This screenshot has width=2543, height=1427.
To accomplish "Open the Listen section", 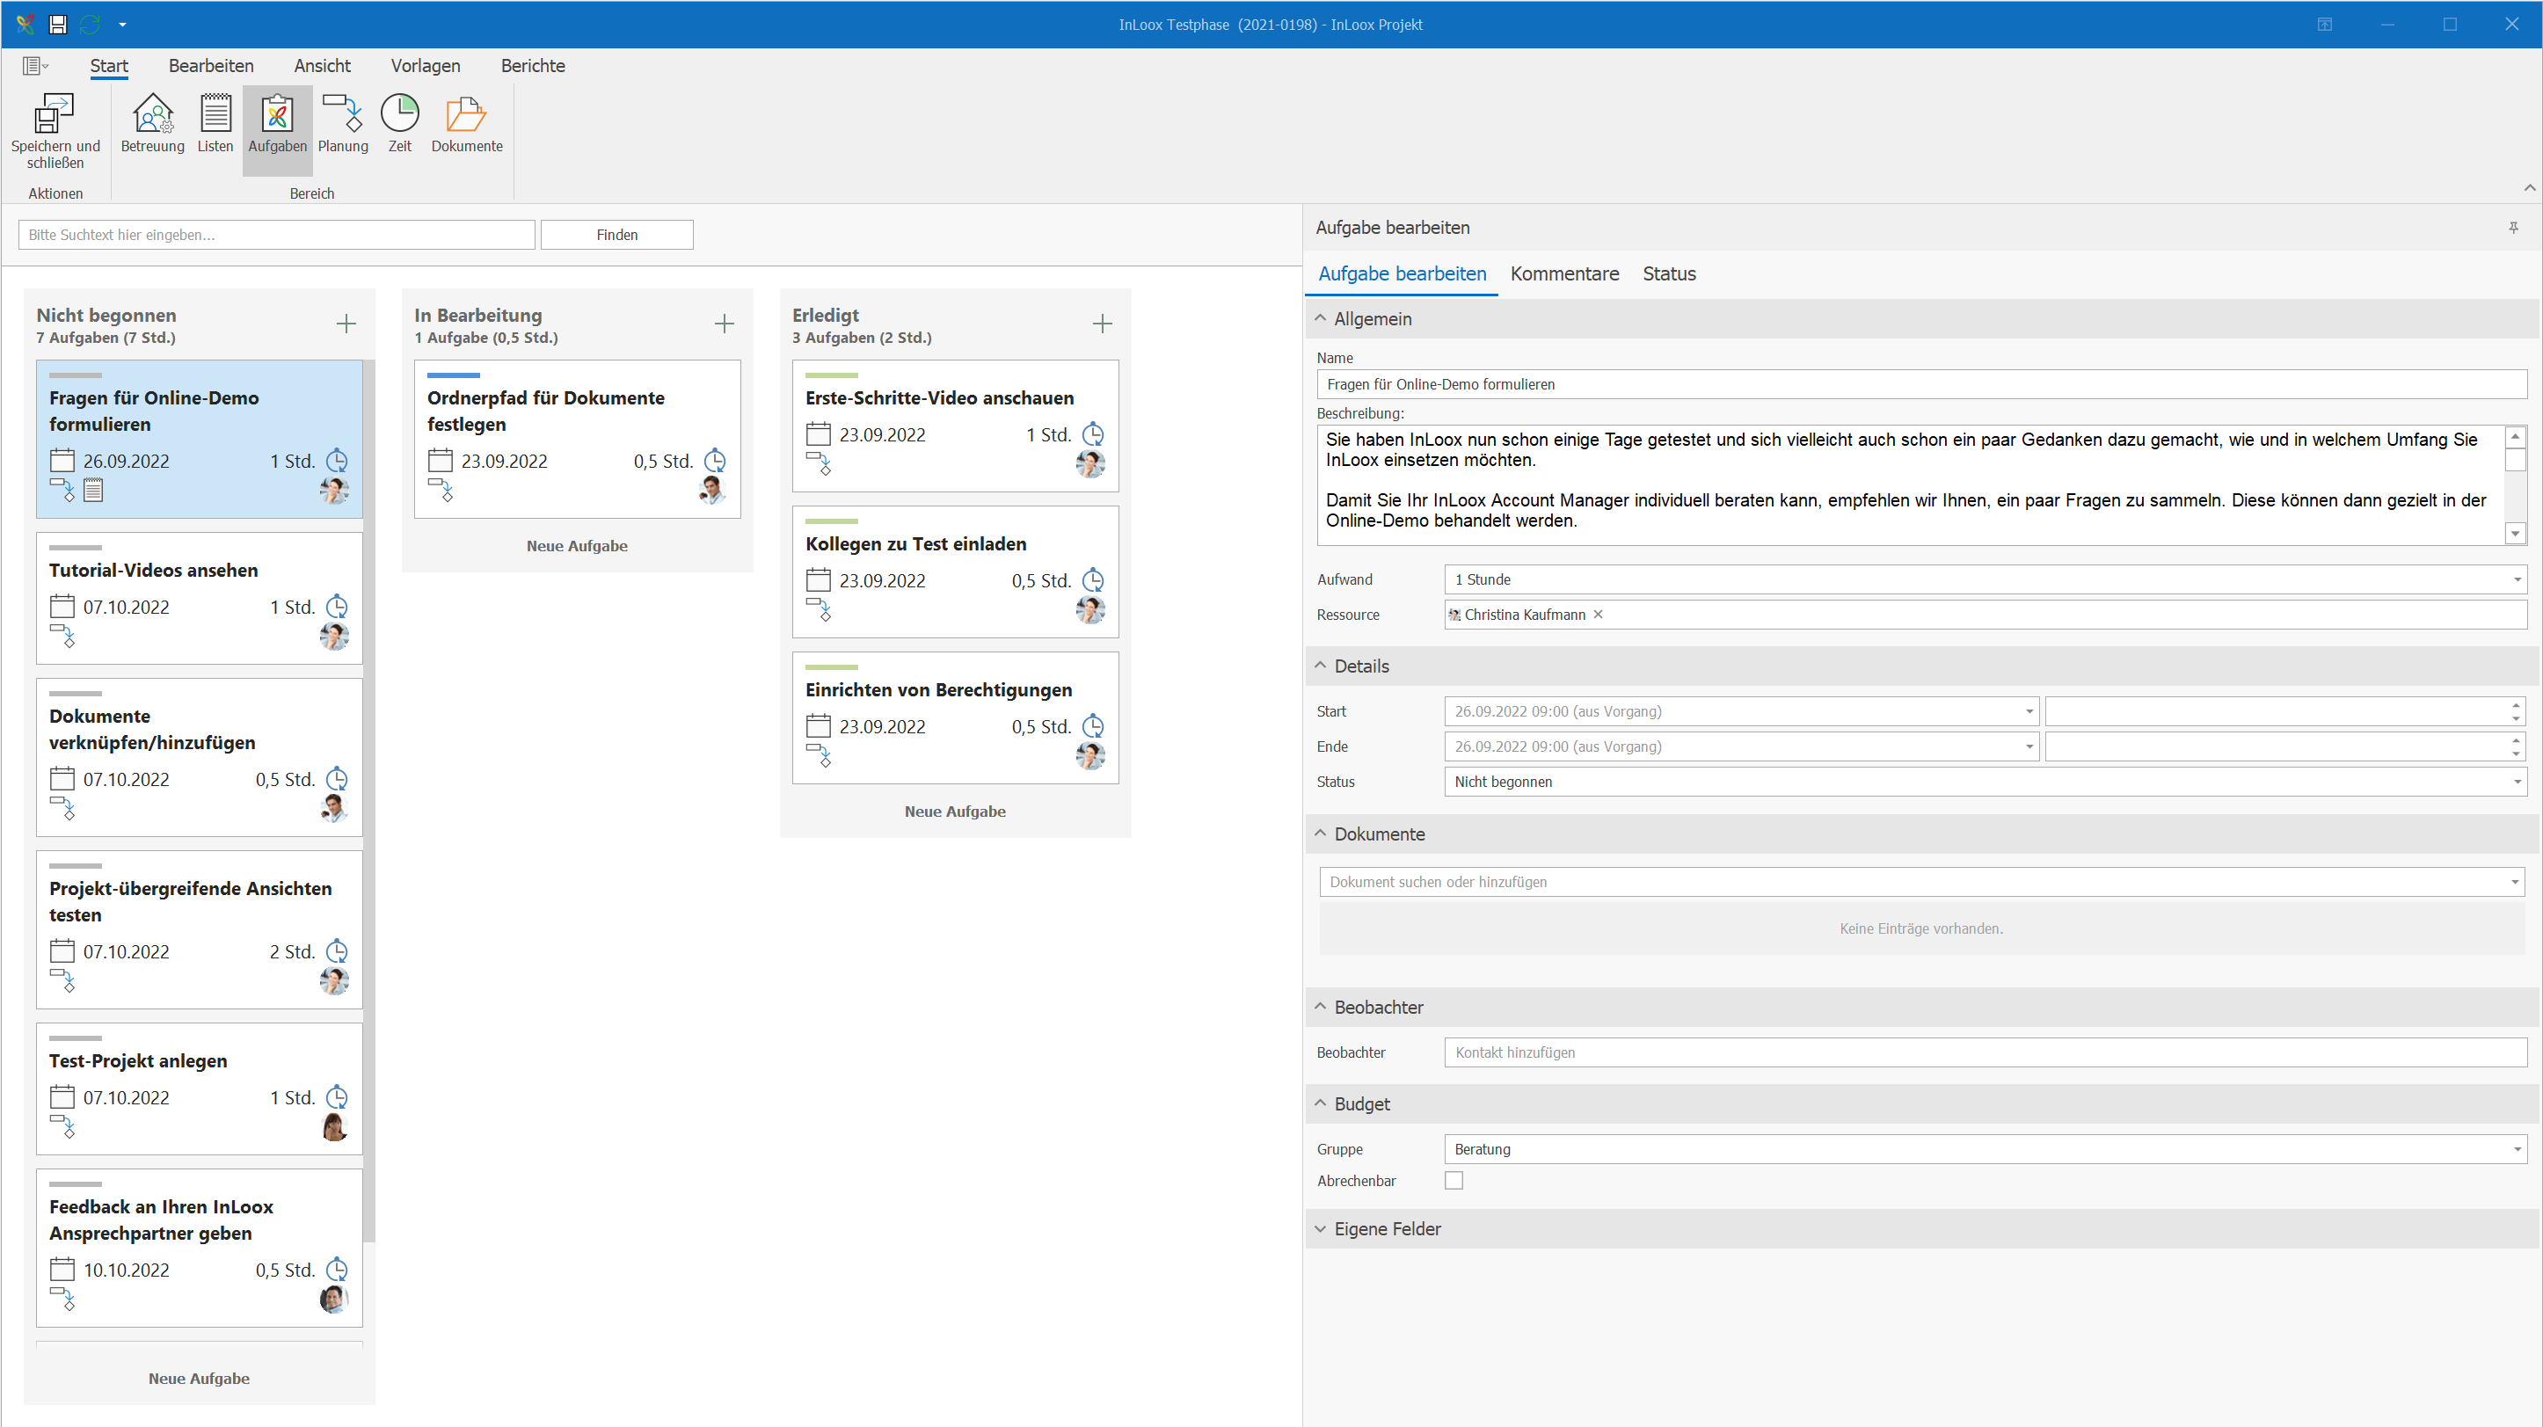I will 215,124.
